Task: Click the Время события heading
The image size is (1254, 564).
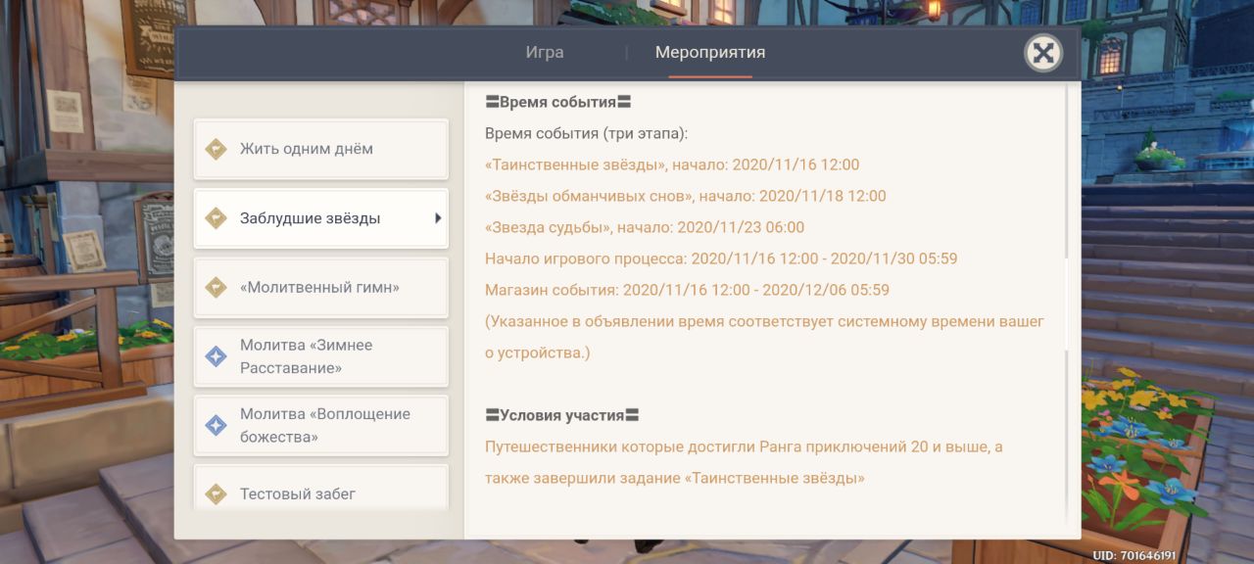Action: tap(558, 102)
